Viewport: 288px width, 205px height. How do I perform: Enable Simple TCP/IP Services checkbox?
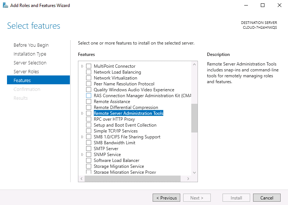pos(89,131)
